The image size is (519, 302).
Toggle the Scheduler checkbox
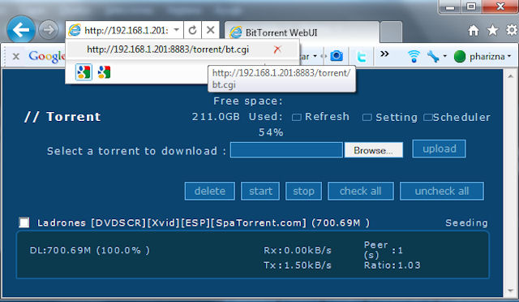[x=428, y=118]
